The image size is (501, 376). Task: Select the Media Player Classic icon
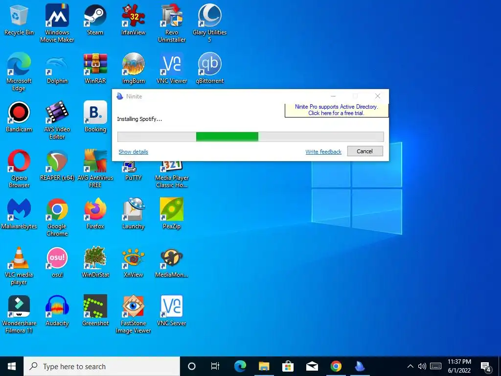[x=172, y=175]
